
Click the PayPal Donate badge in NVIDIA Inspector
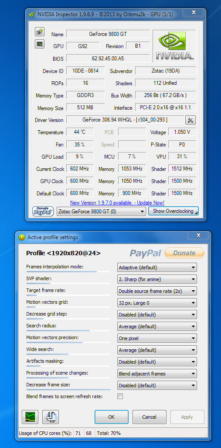(43, 212)
